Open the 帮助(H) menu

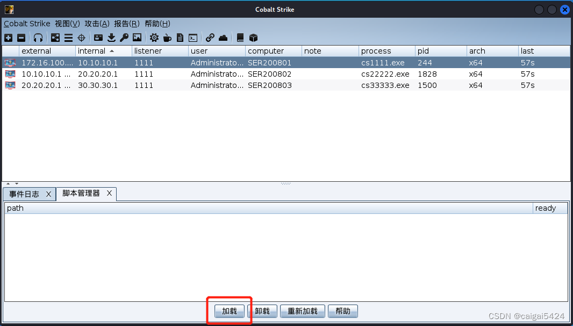point(157,24)
